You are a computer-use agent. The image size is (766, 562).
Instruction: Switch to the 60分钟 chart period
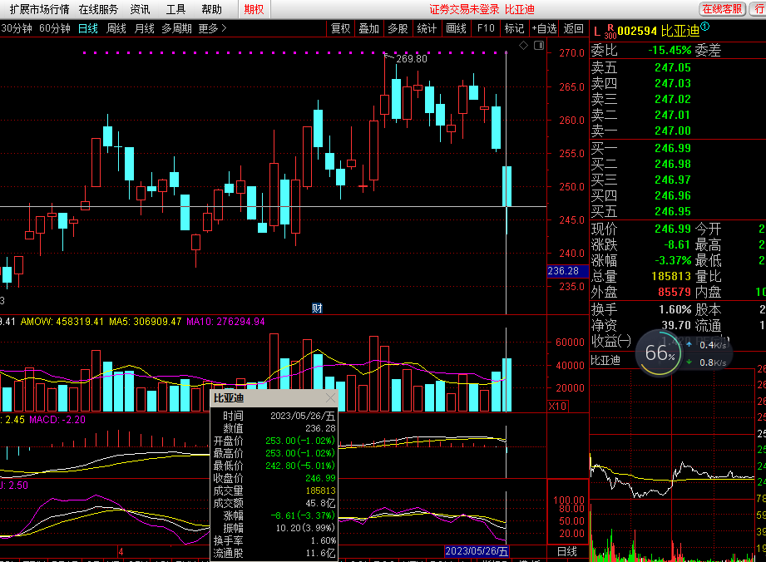pos(55,29)
